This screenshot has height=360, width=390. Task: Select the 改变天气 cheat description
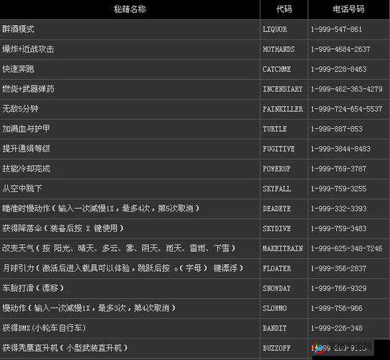[119, 248]
